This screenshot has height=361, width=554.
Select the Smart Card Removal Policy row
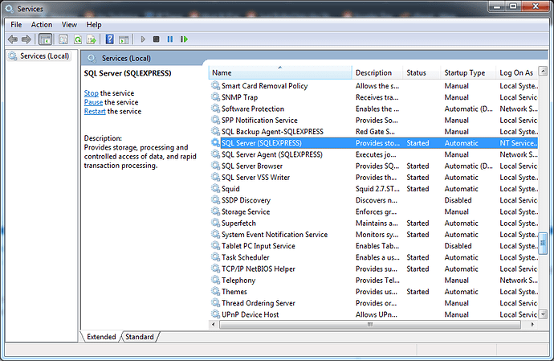[374, 86]
